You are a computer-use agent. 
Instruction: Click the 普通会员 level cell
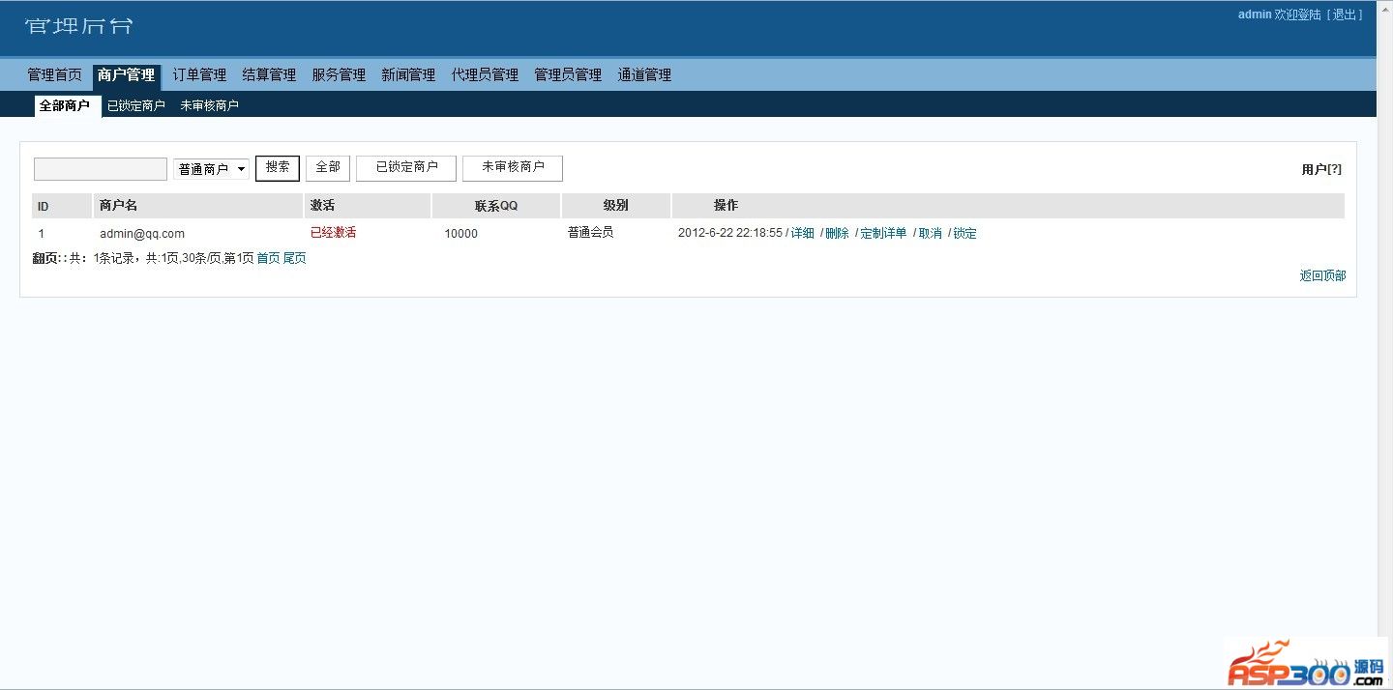(x=590, y=233)
